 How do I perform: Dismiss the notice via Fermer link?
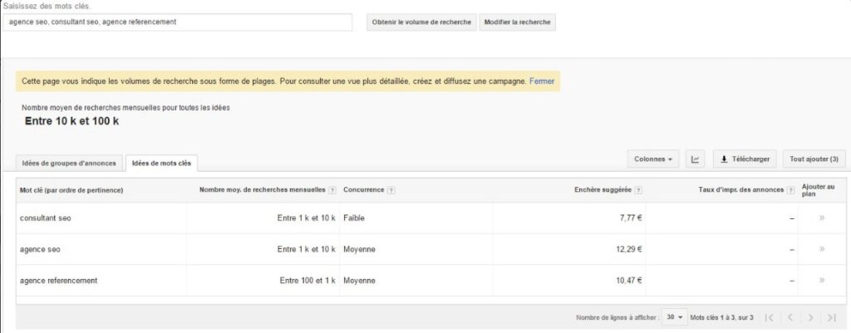click(542, 81)
